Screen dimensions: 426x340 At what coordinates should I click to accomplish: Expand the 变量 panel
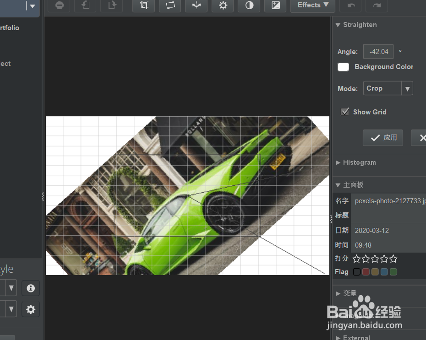[338, 294]
